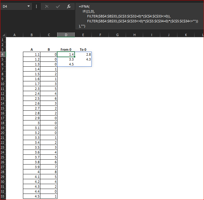Select cell B4 containing 1.1
Screen dimensions: 204x200
click(x=32, y=54)
